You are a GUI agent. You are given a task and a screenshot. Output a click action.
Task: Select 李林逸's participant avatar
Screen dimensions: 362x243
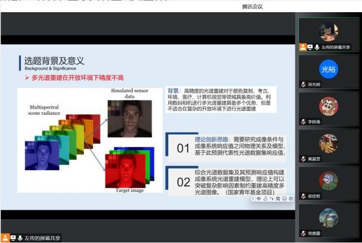tap(328, 106)
